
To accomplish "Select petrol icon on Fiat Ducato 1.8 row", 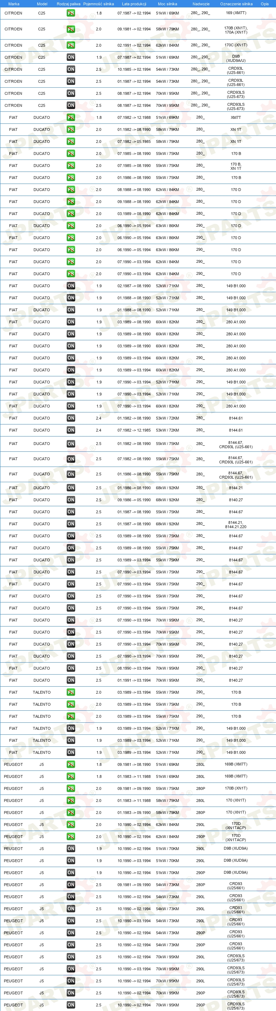I will [71, 117].
